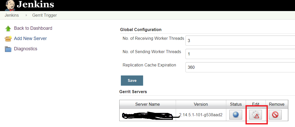Click the Jenkins title text in header
Image resolution: width=295 pixels, height=127 pixels.
point(35,5)
